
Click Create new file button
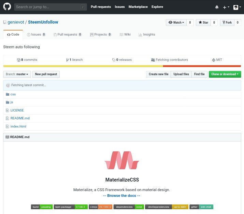pyautogui.click(x=158, y=74)
